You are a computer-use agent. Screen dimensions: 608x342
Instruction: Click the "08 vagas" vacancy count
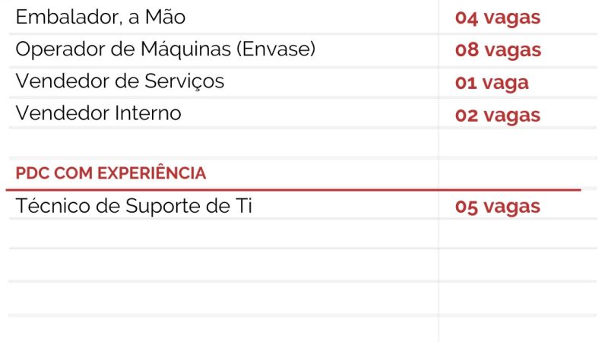point(498,50)
